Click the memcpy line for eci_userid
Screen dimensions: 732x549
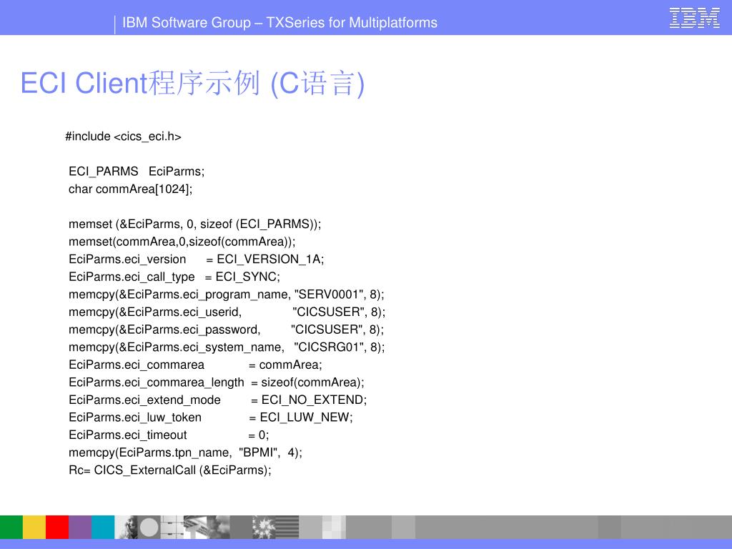(227, 312)
